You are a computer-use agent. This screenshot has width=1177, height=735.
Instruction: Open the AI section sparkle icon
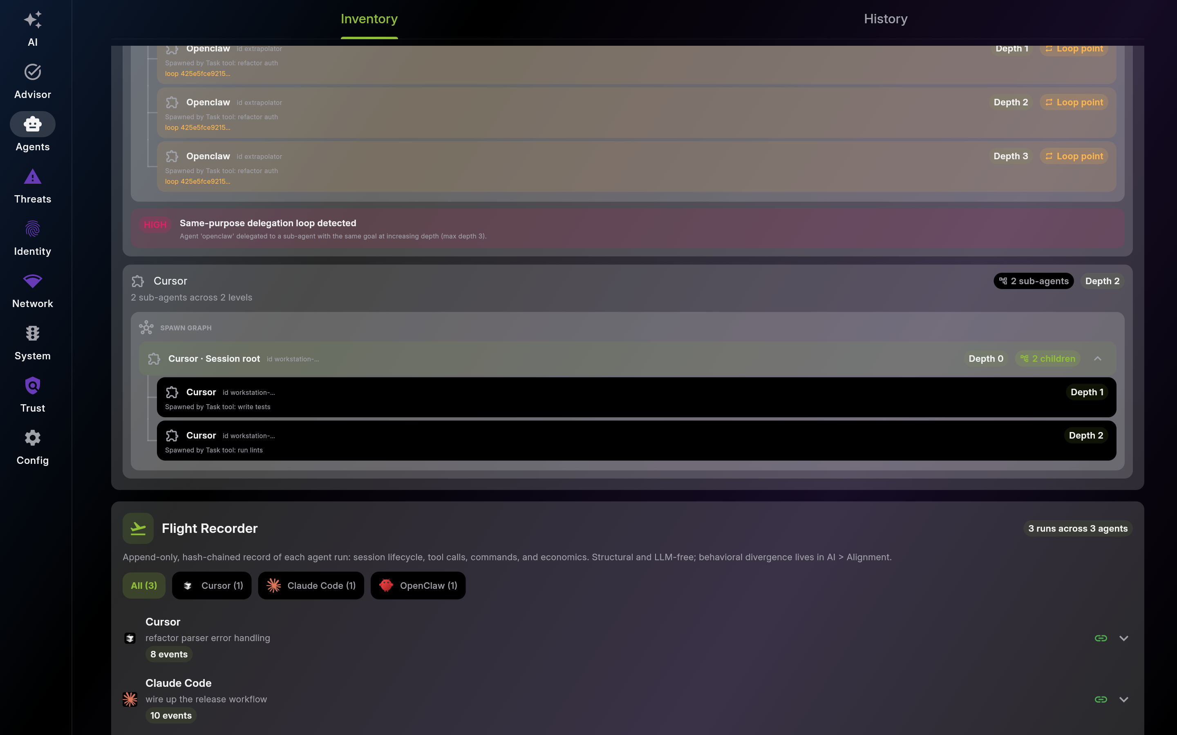[x=33, y=20]
